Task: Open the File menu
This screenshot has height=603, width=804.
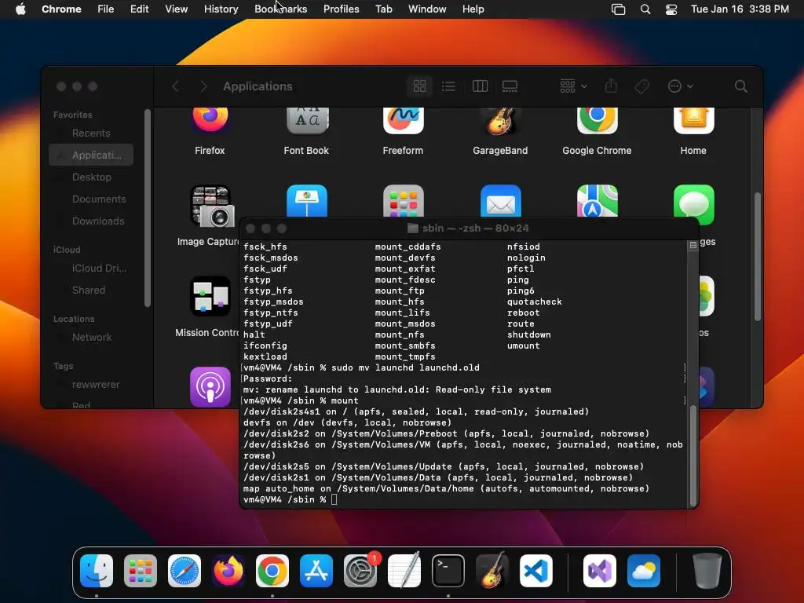Action: tap(106, 9)
